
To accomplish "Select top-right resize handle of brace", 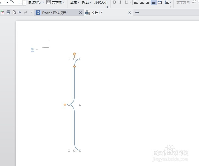I will tap(80, 59).
